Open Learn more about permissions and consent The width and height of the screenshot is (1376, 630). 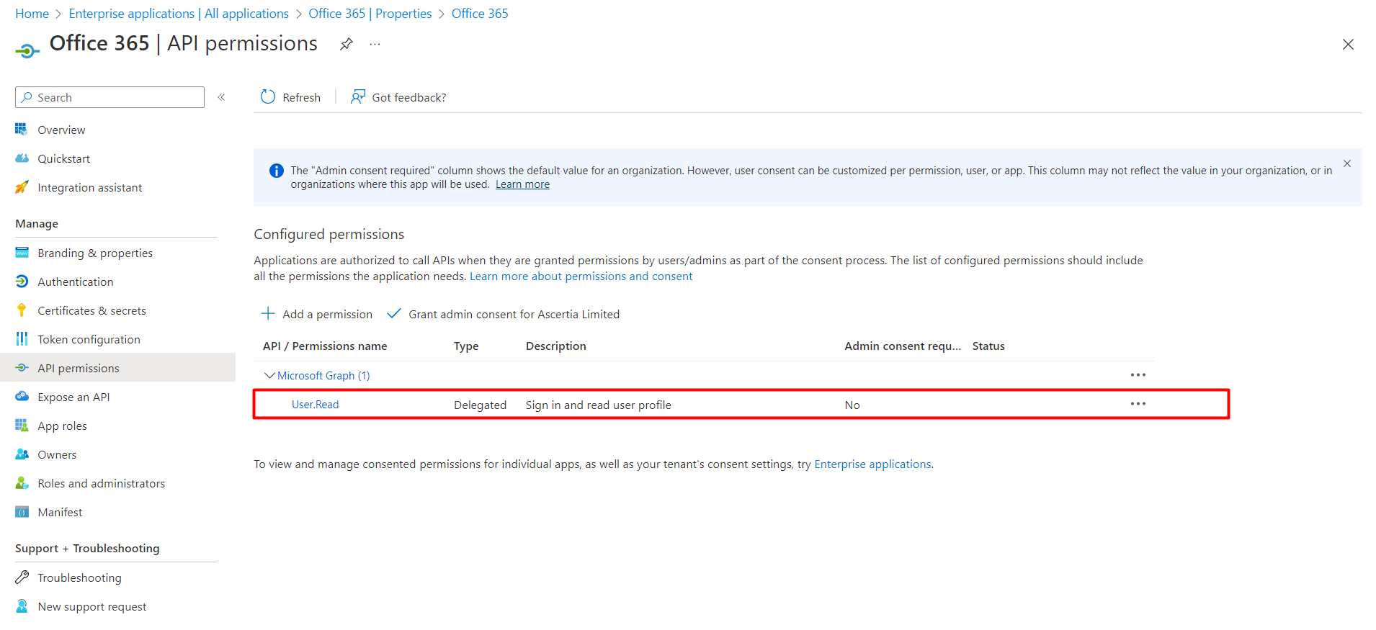[581, 276]
